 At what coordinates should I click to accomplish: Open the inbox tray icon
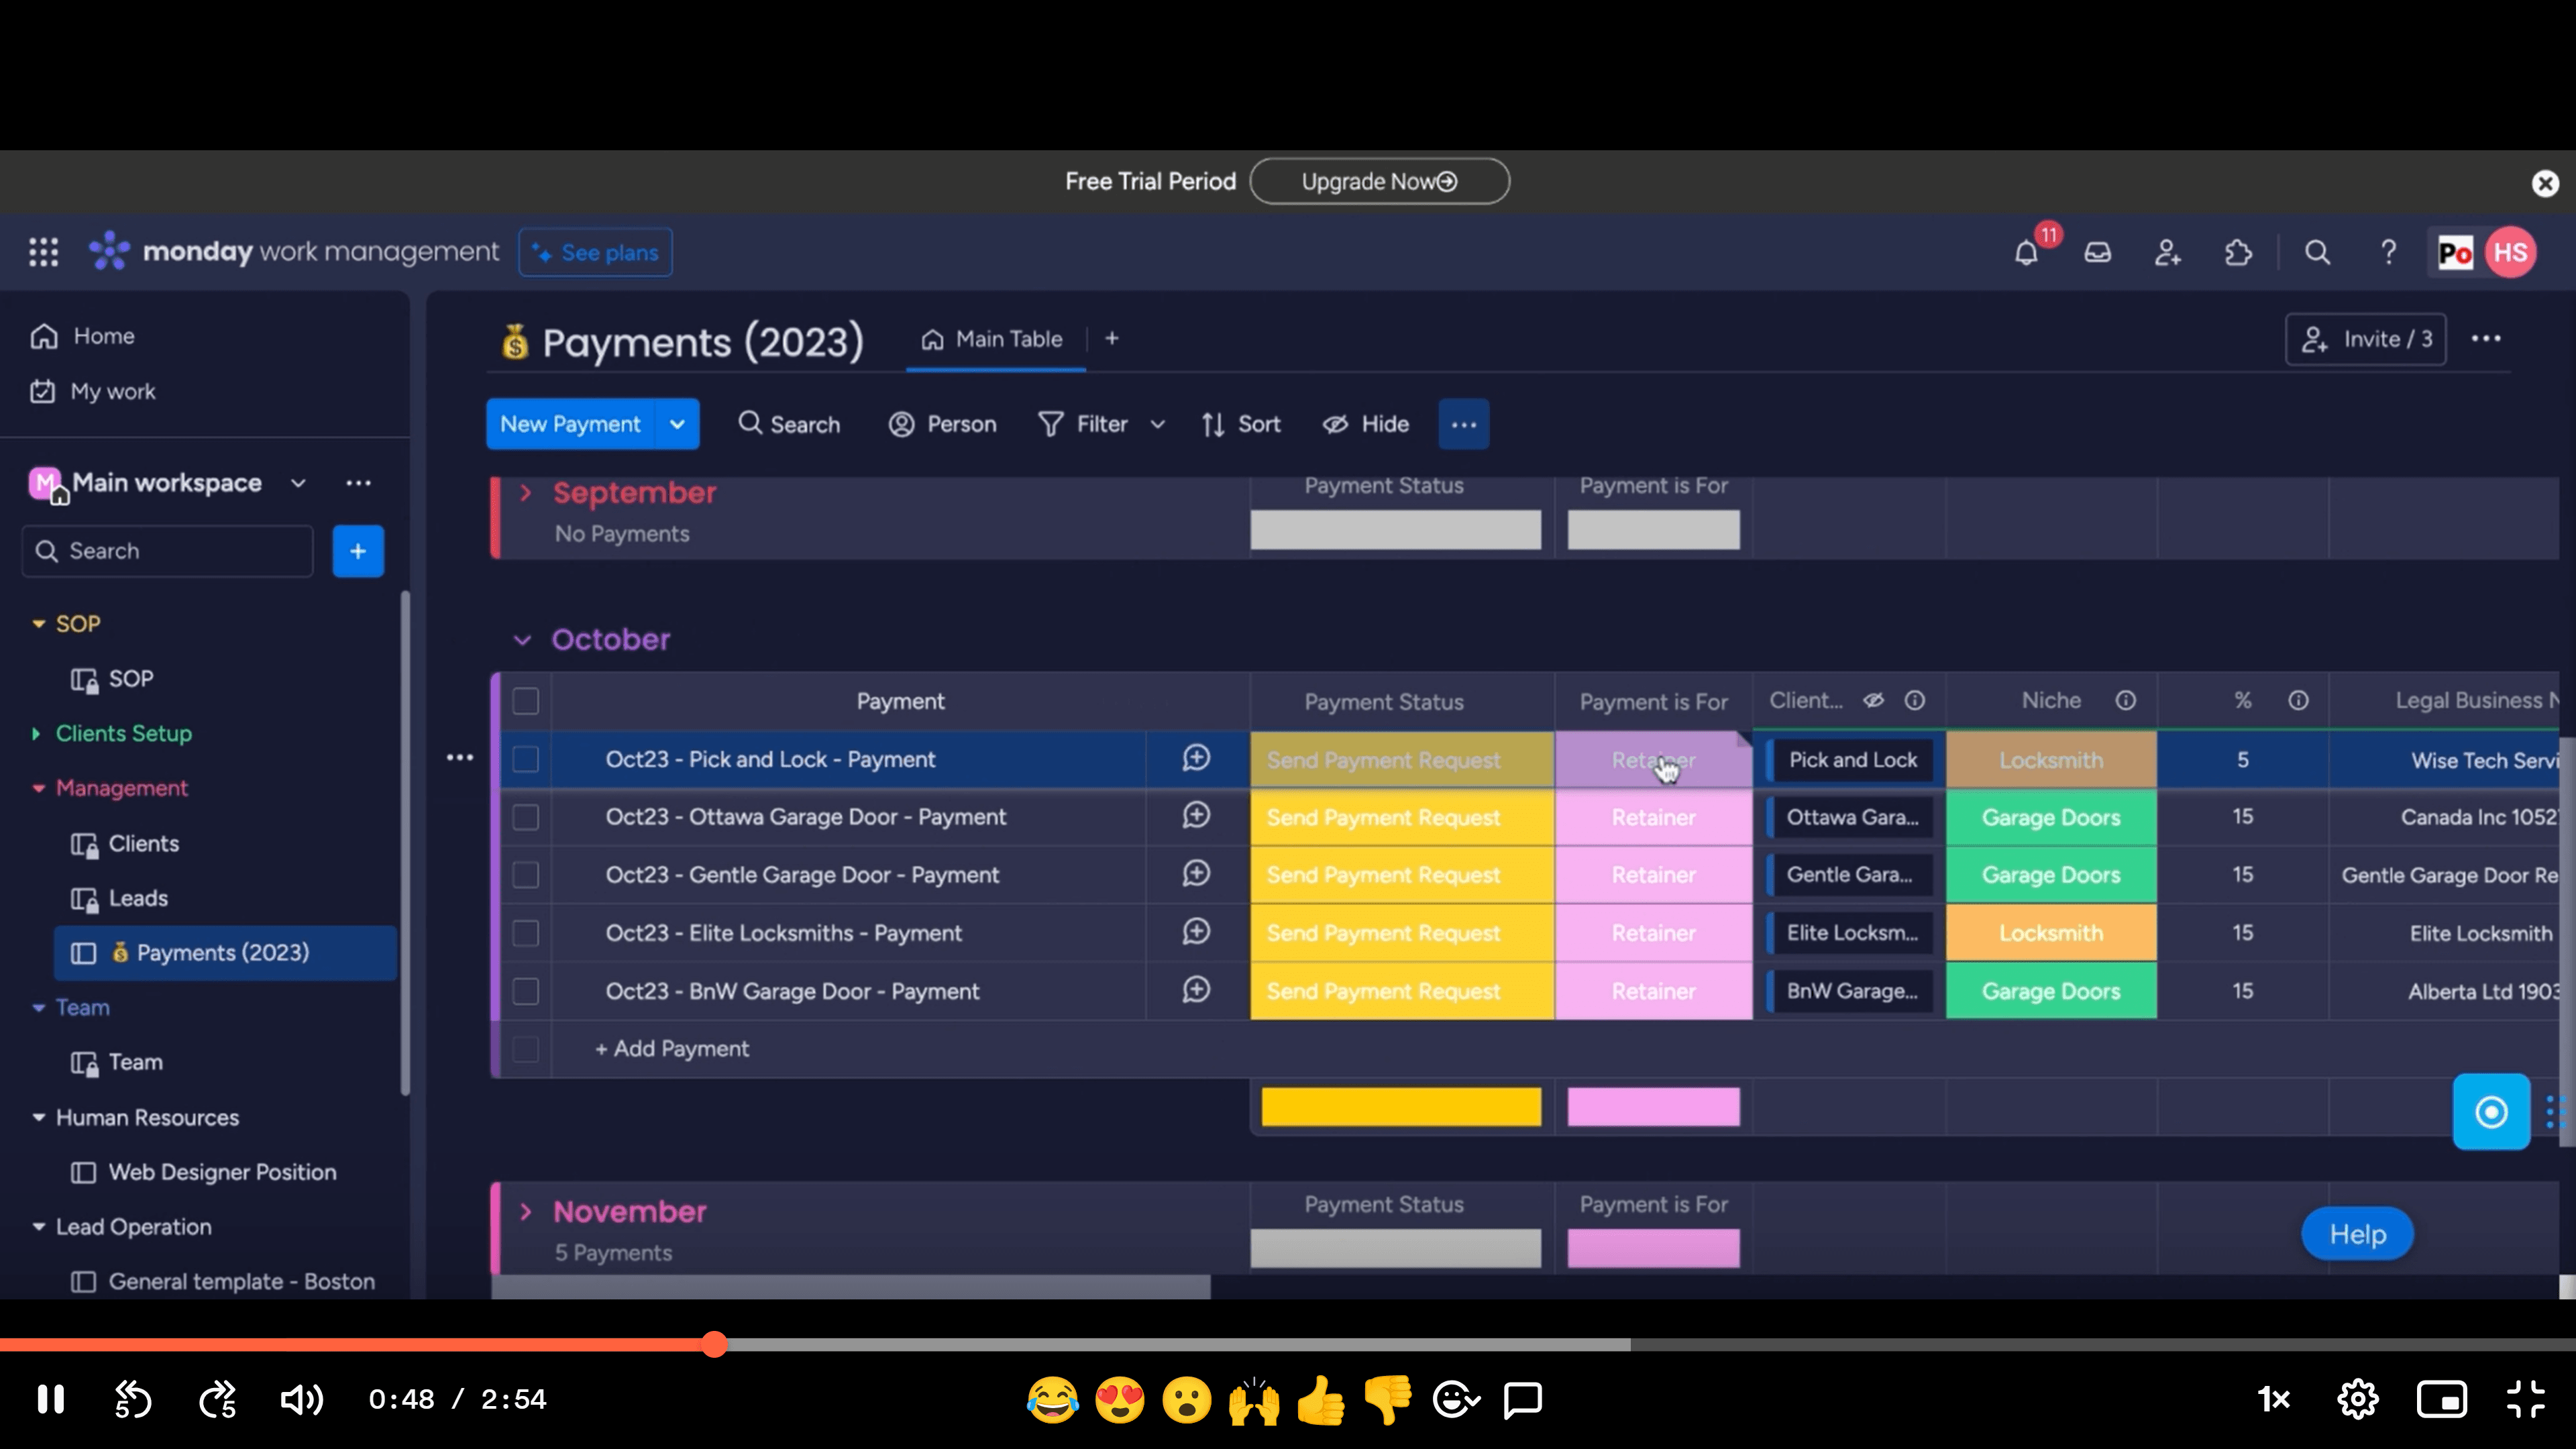click(x=2097, y=253)
